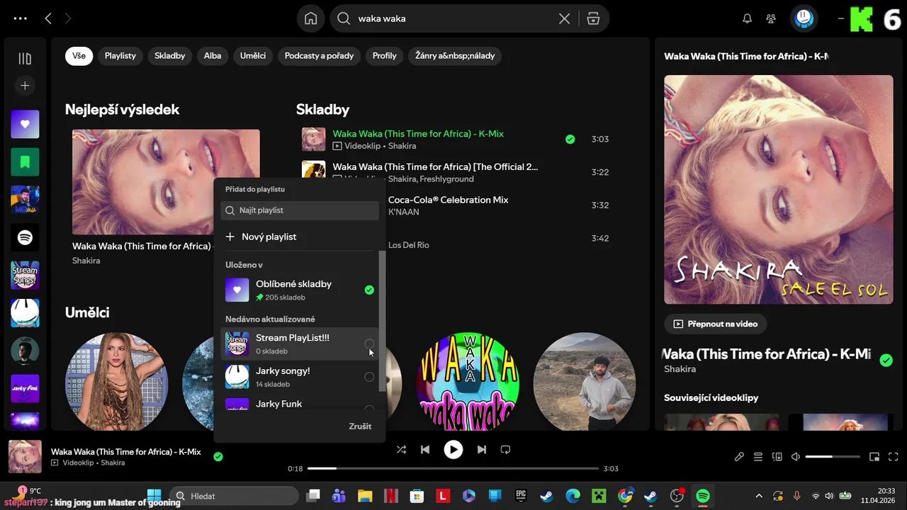
Task: Open Waka Waka The Official 2... song
Action: (435, 166)
